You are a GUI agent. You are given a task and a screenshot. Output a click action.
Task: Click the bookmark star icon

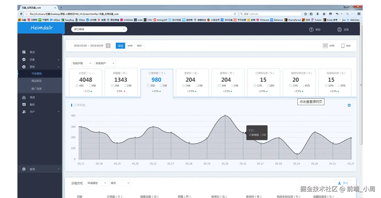305,14
